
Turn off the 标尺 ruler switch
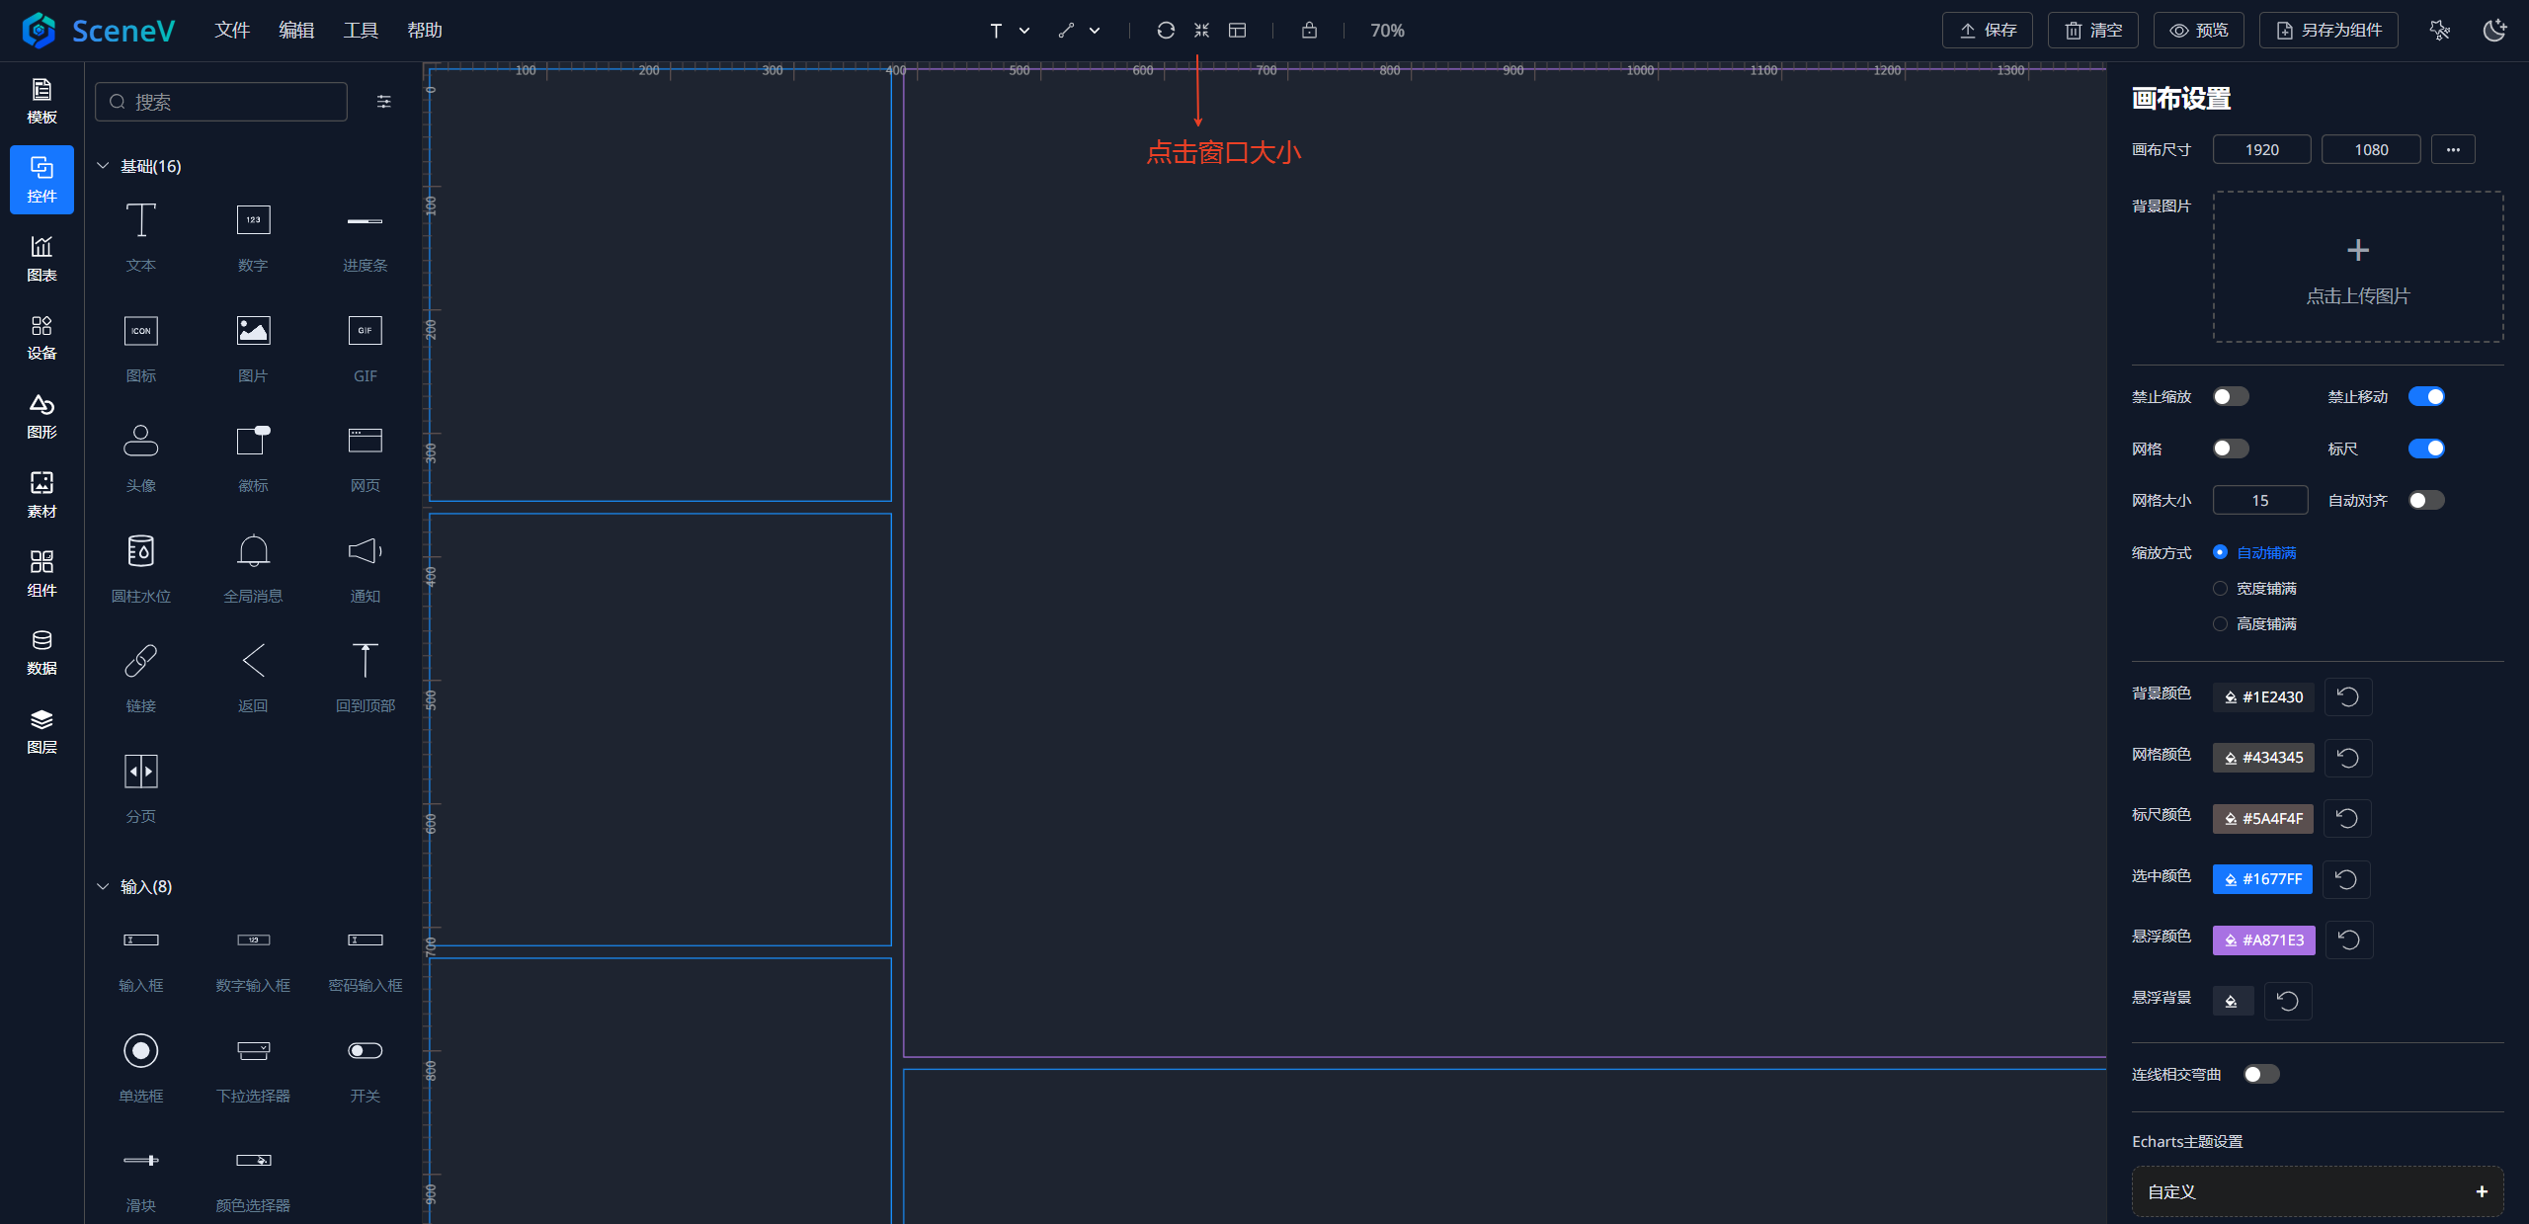coord(2426,449)
